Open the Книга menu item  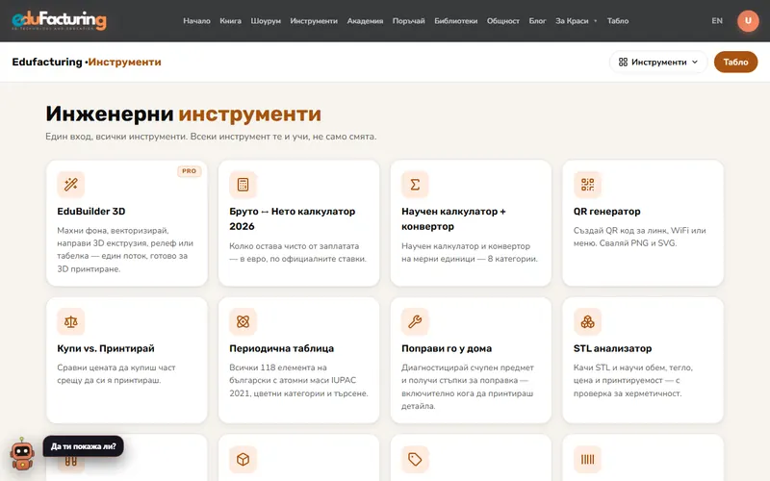click(x=230, y=20)
